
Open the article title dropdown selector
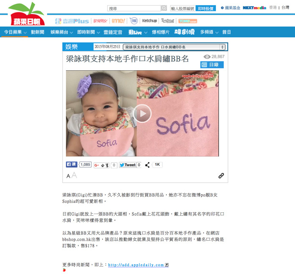pyautogui.click(x=174, y=47)
